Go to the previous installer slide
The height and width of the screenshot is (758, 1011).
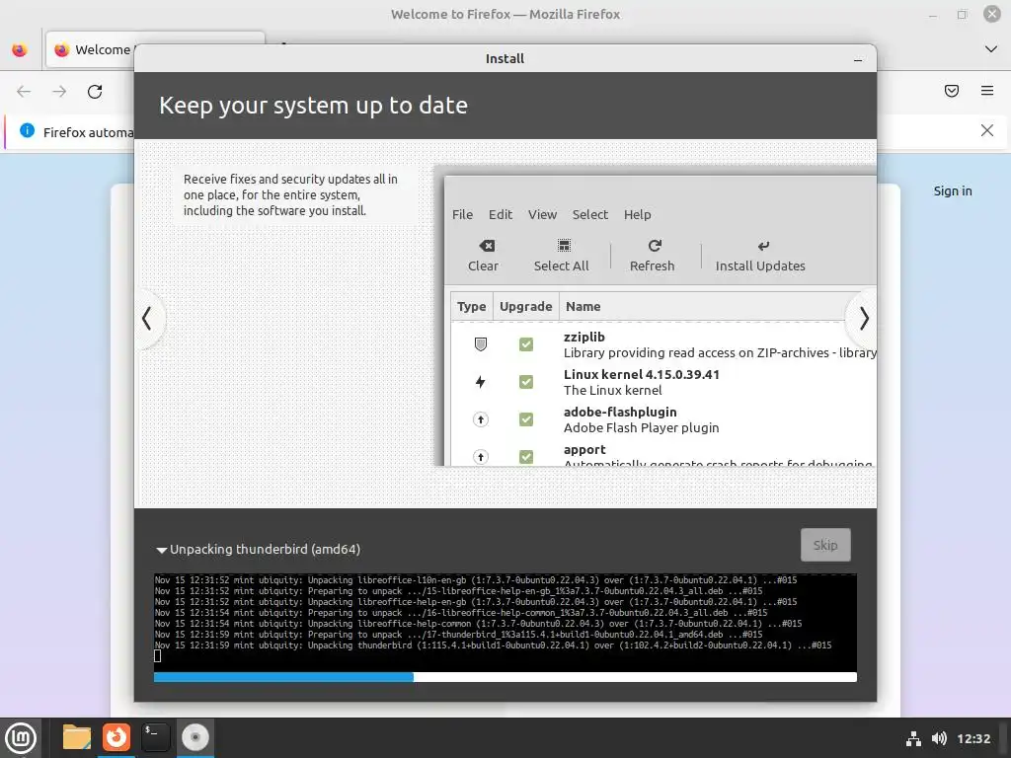pyautogui.click(x=148, y=318)
